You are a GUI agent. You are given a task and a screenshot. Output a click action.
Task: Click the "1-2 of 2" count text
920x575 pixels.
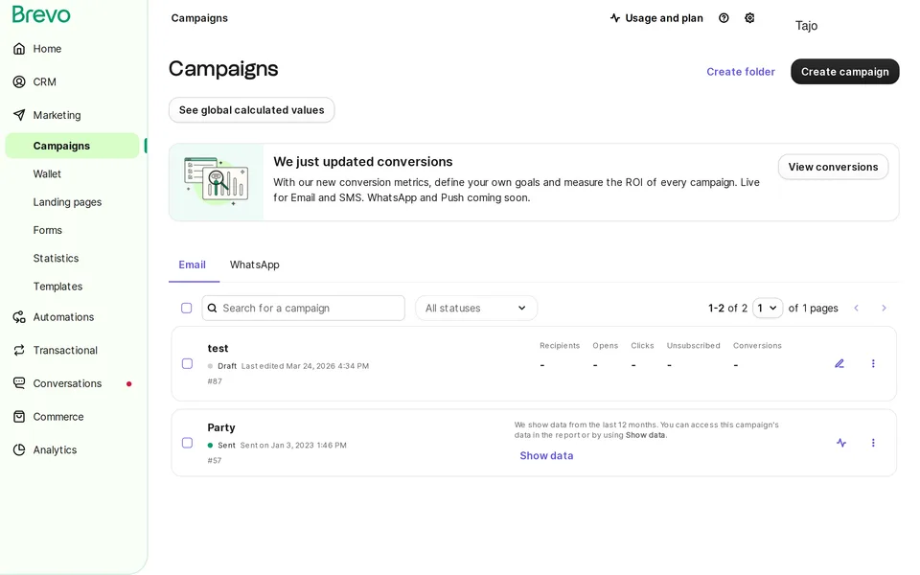point(727,308)
